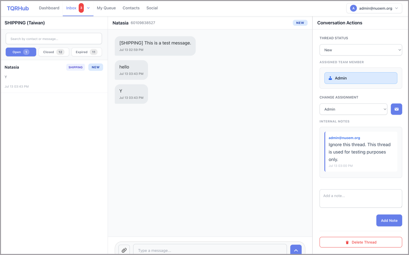This screenshot has height=255, width=409.
Task: Click the envelope notify button
Action: (x=396, y=109)
